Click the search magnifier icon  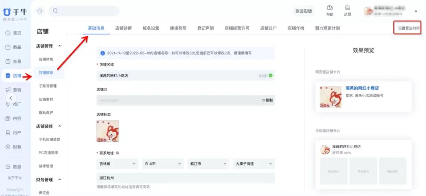[x=55, y=11]
